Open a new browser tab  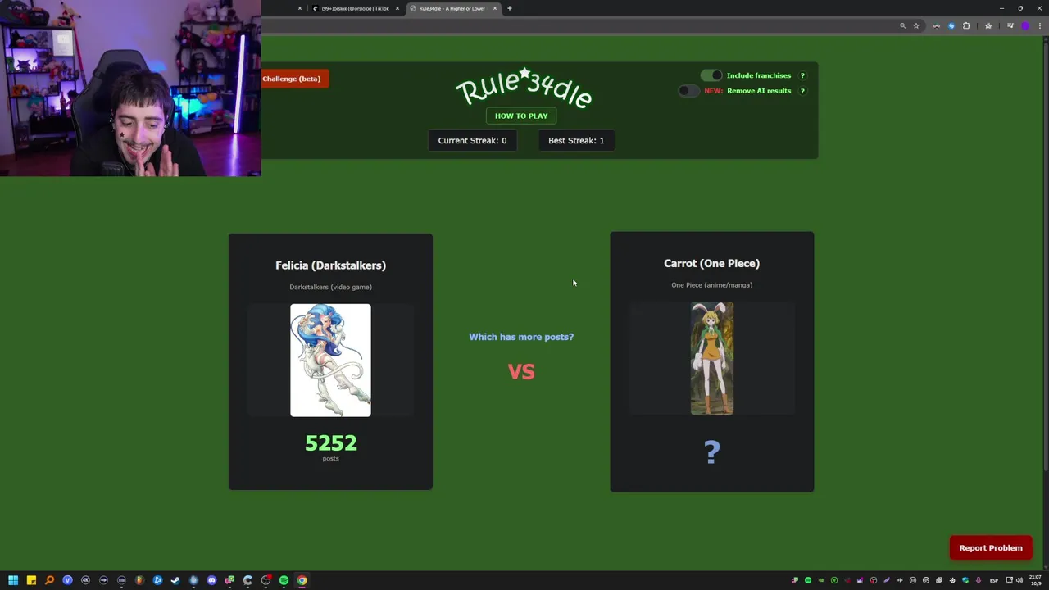(510, 8)
